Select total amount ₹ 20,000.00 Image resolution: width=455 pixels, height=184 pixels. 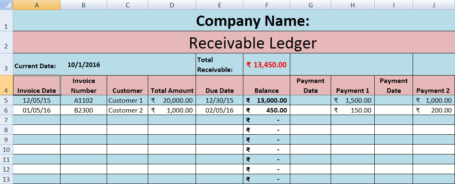[x=172, y=100]
